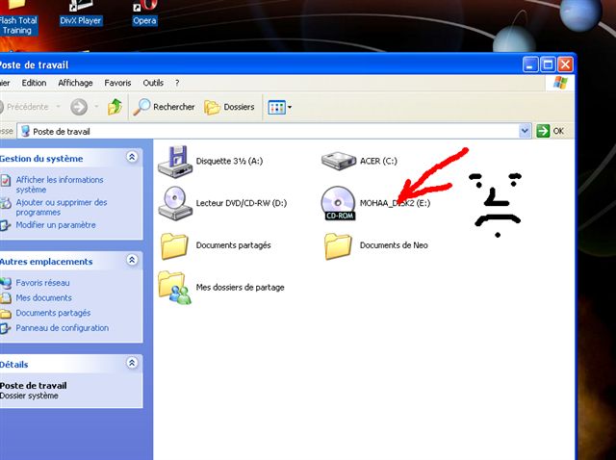Open Mes documents link in sidebar
This screenshot has height=460, width=616.
(43, 297)
